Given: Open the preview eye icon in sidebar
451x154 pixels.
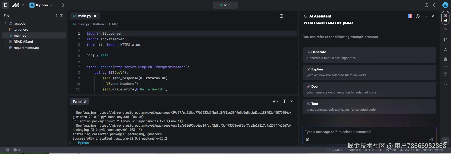Looking at the screenshot, I should (x=445, y=50).
